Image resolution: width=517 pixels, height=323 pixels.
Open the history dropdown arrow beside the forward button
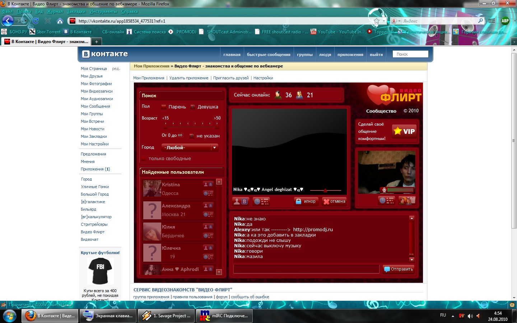(x=26, y=21)
